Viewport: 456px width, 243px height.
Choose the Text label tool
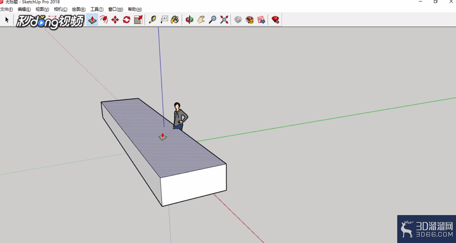click(164, 20)
